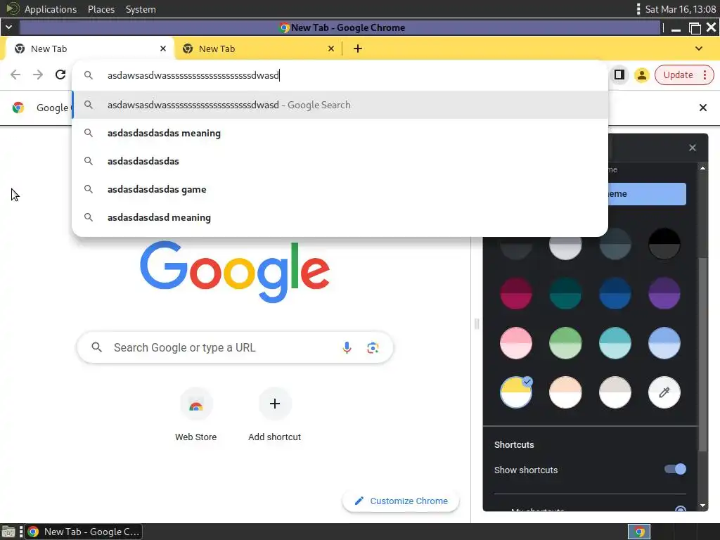Toggle the Show shortcuts switch

675,469
